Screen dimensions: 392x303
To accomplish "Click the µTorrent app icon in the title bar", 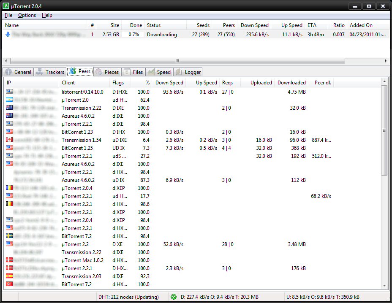I will (6, 6).
